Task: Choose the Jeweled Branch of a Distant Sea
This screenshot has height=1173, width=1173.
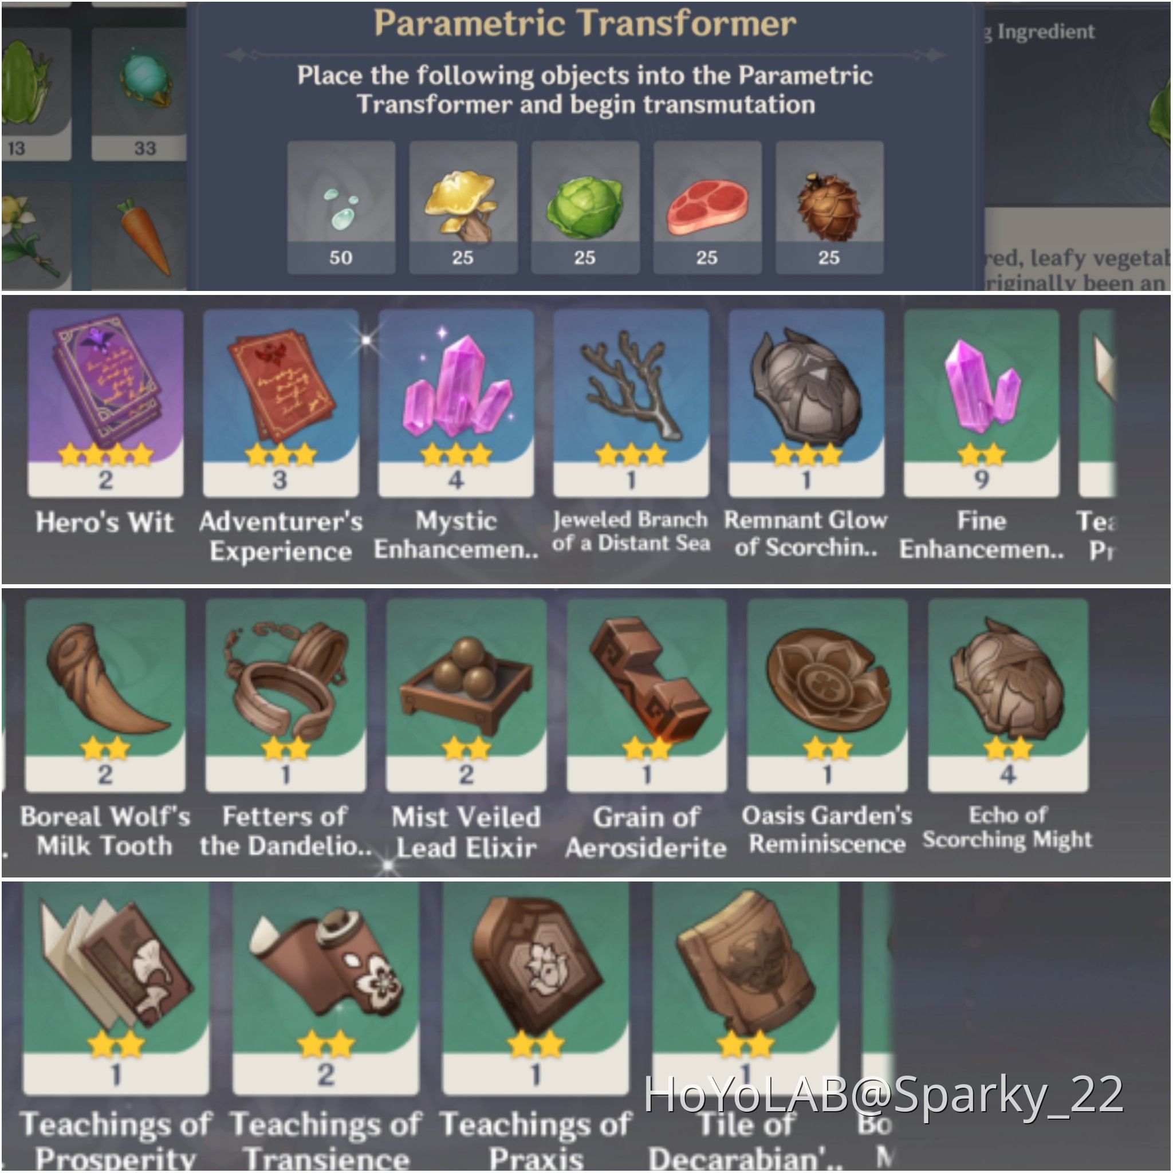Action: click(x=631, y=403)
